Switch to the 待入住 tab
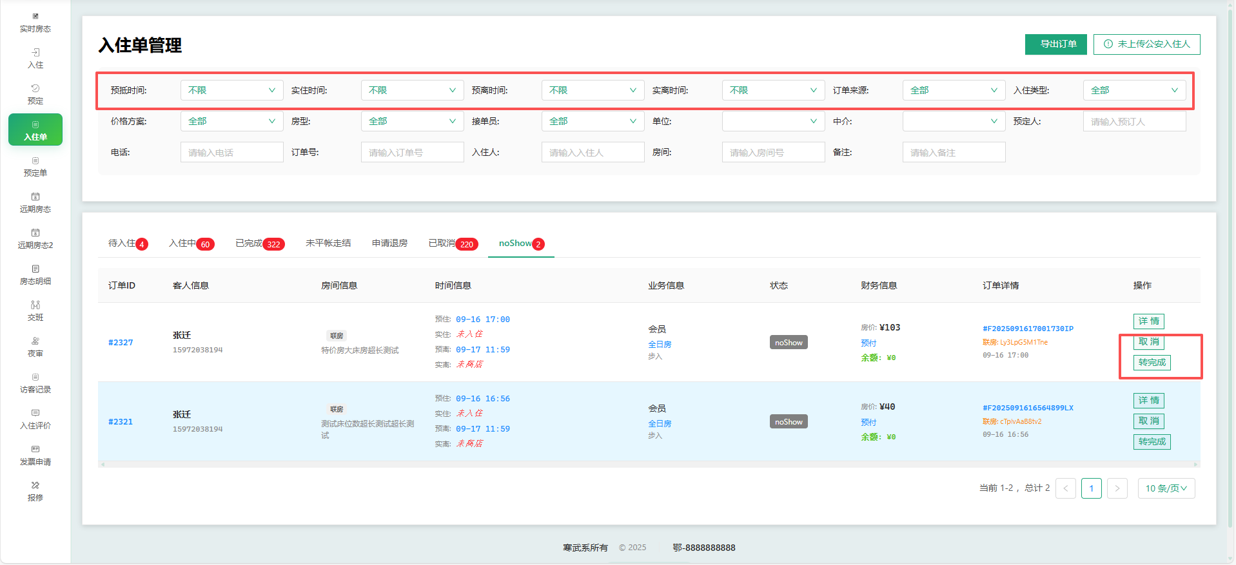The width and height of the screenshot is (1236, 565). tap(127, 244)
